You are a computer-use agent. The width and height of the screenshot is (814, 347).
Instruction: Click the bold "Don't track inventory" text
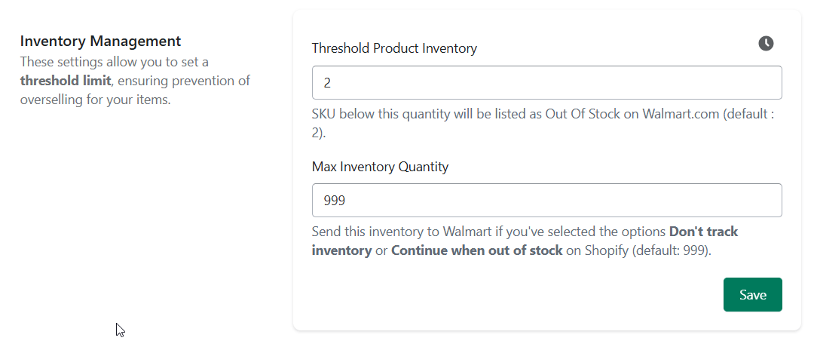525,241
